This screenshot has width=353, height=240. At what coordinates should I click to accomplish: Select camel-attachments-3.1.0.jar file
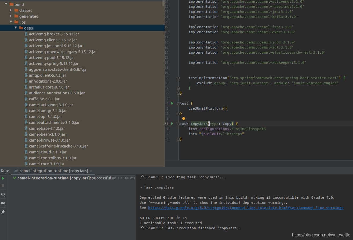[x=54, y=123]
